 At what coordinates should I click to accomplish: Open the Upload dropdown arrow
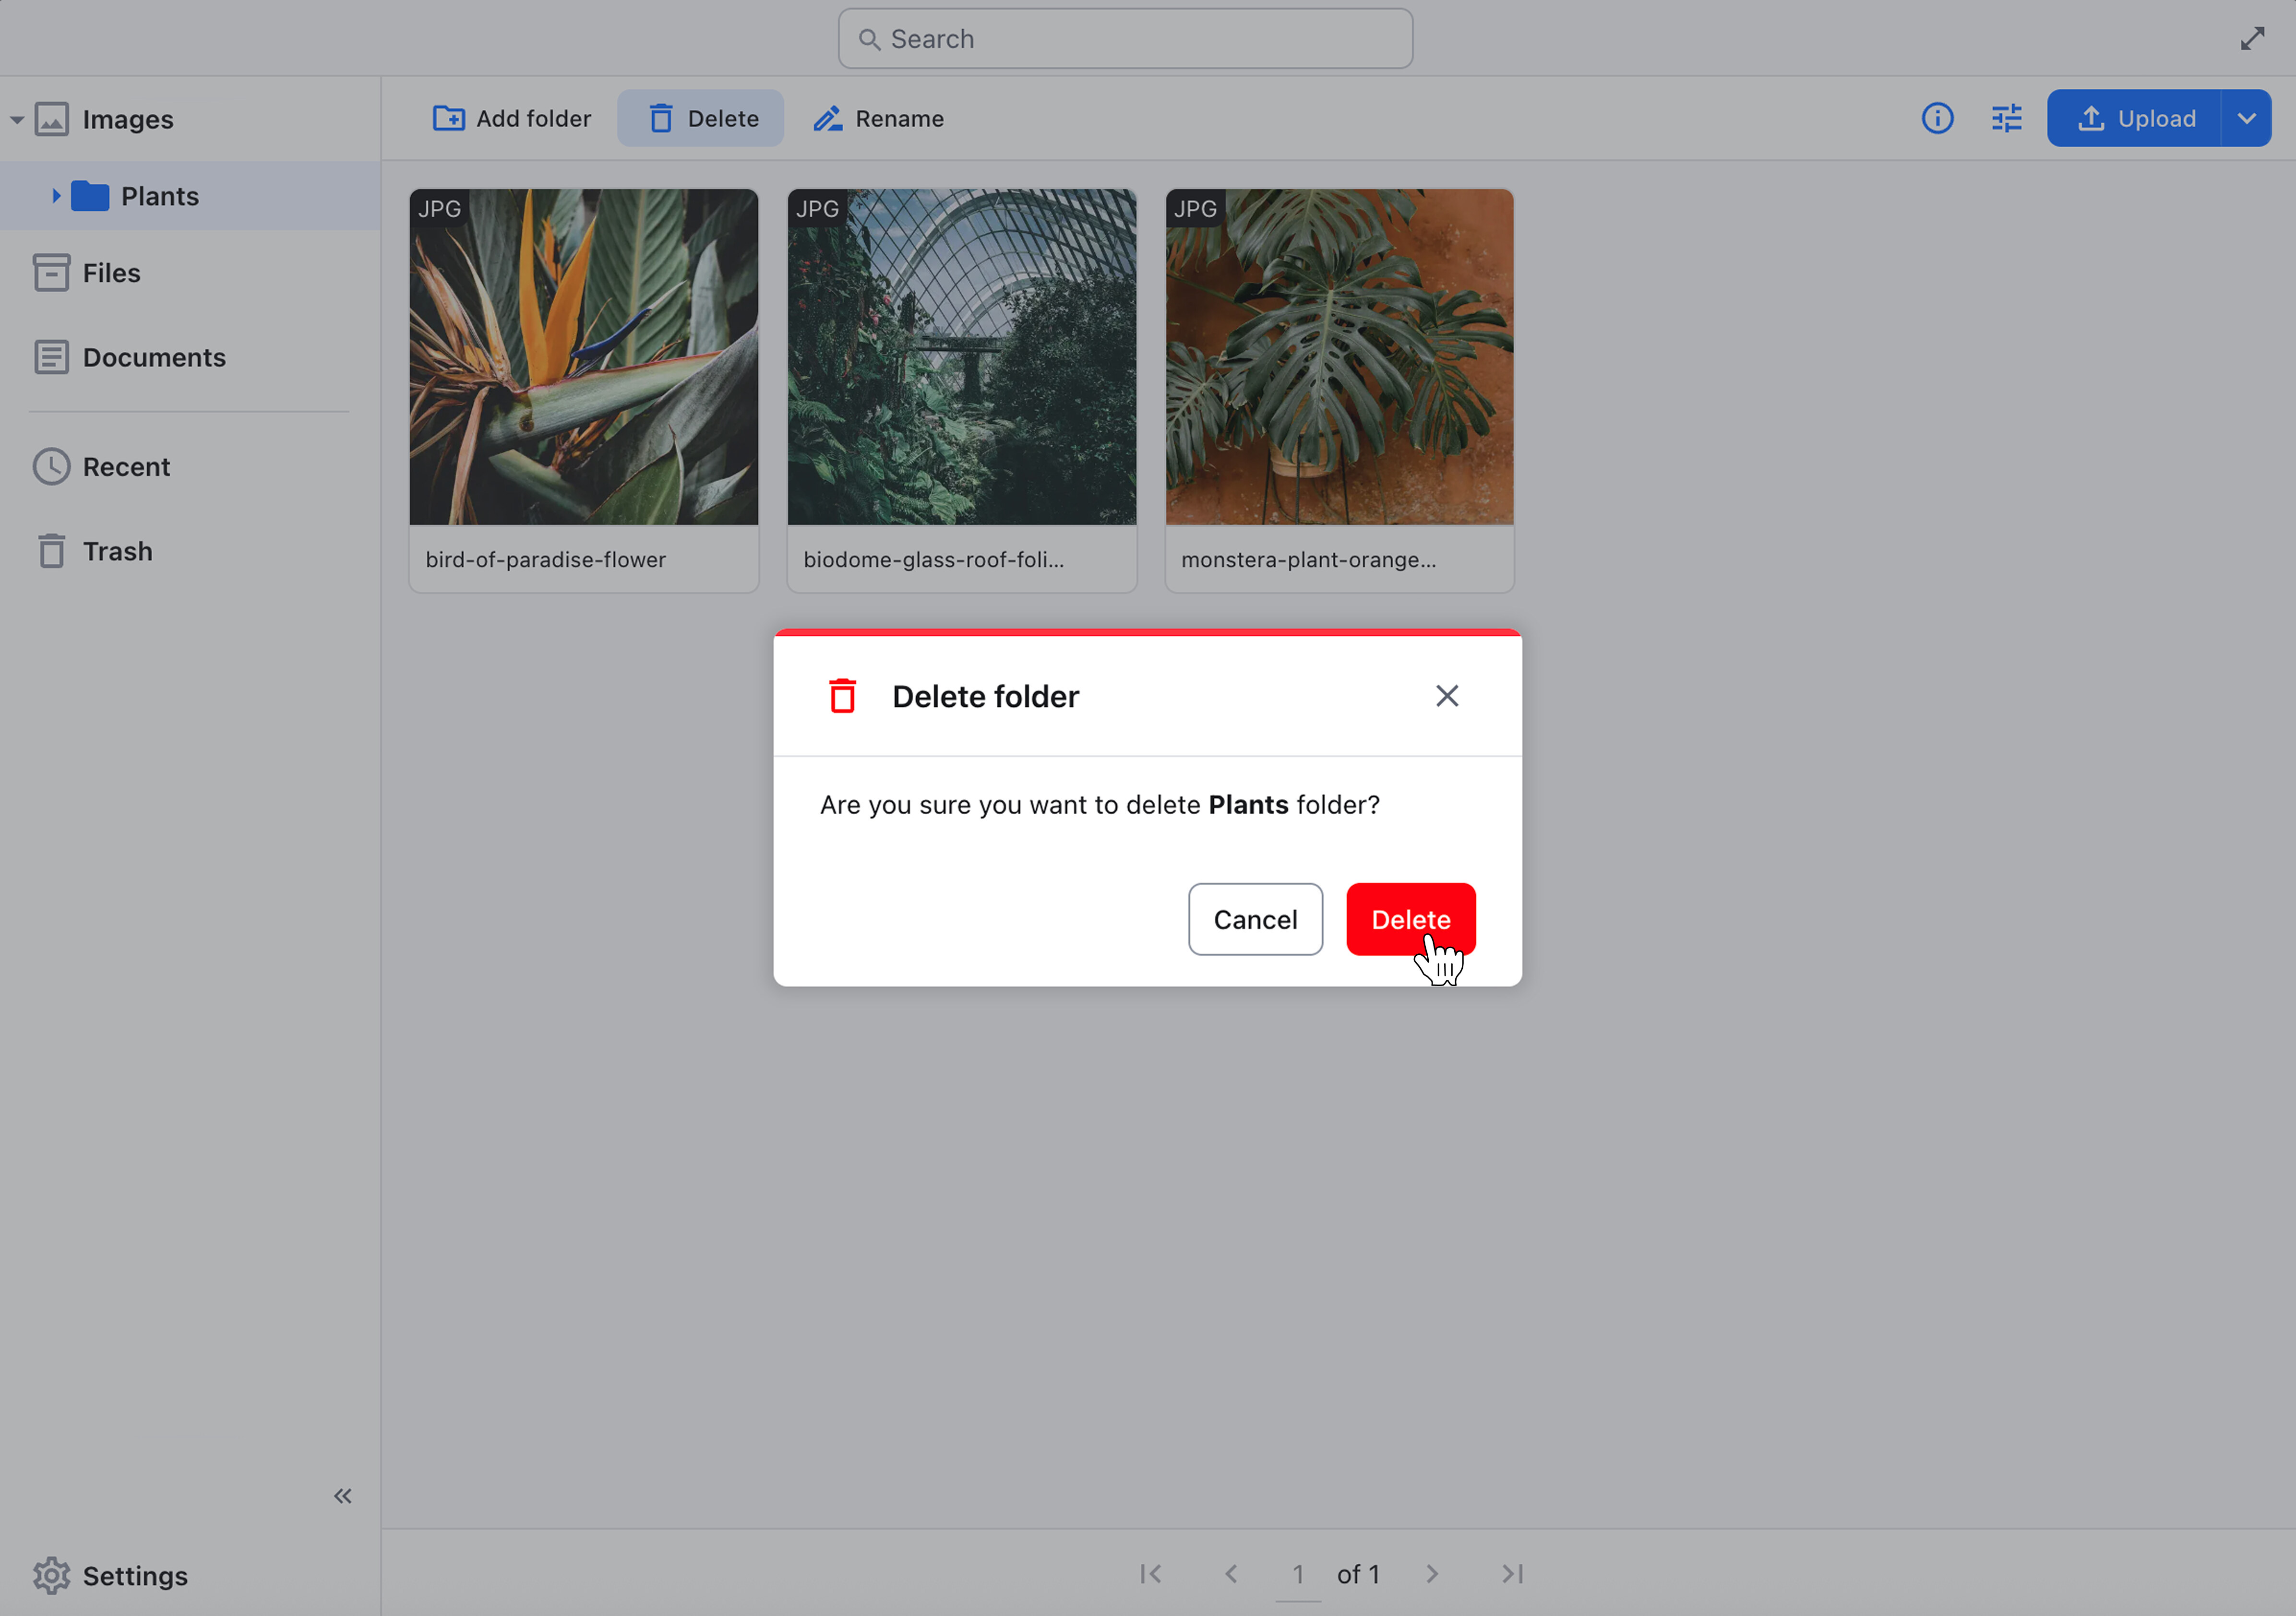[2246, 118]
